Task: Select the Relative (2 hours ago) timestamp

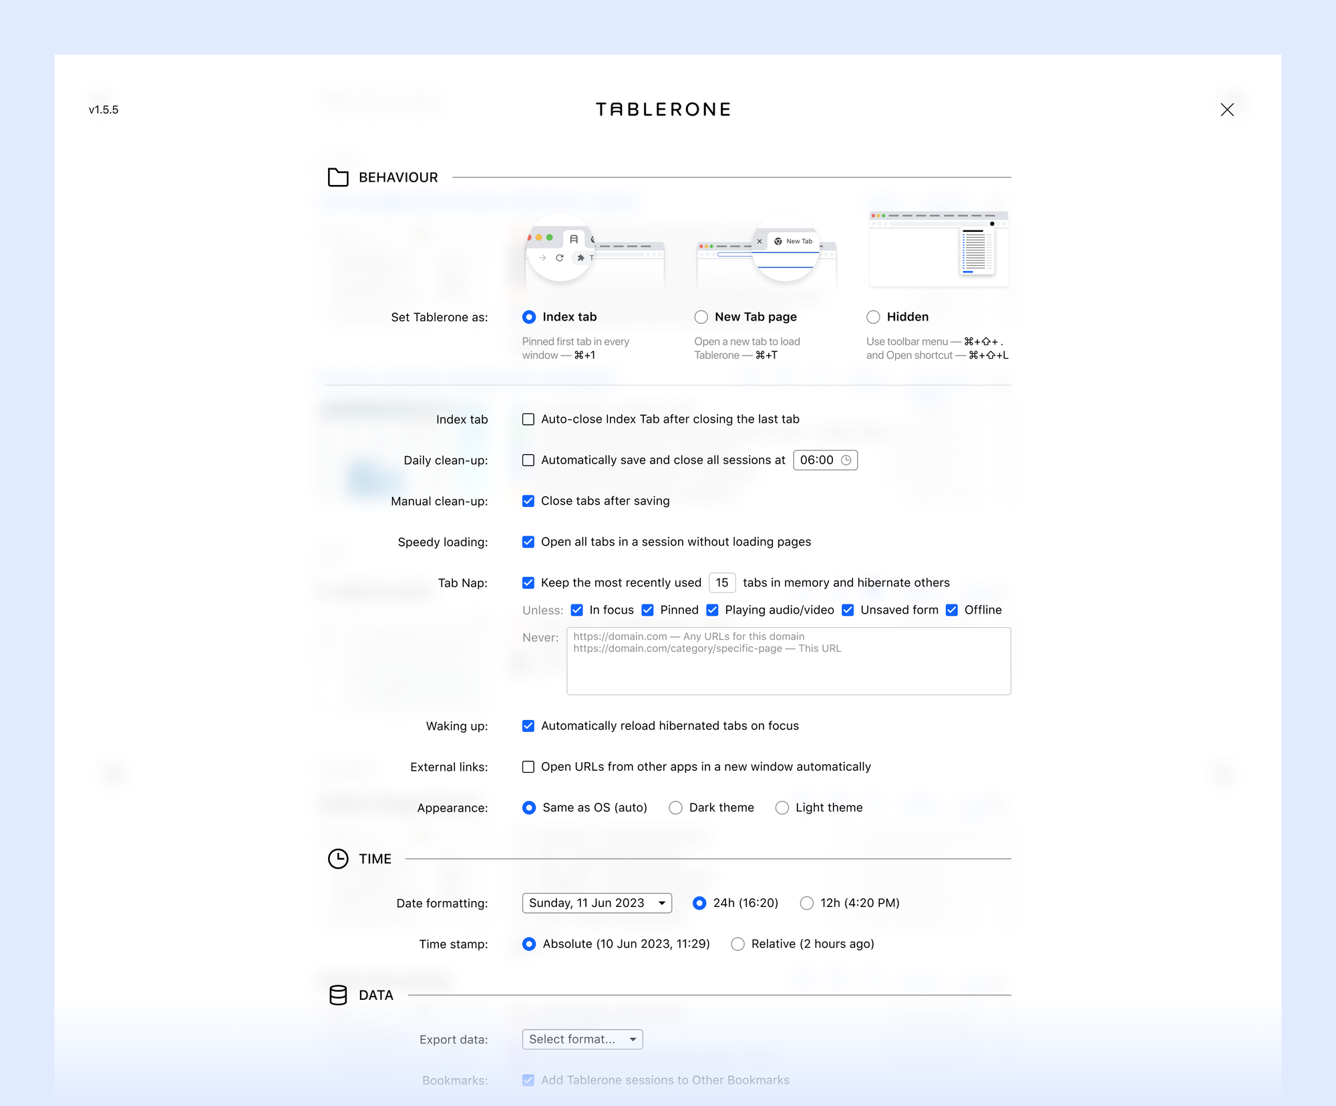Action: (737, 944)
